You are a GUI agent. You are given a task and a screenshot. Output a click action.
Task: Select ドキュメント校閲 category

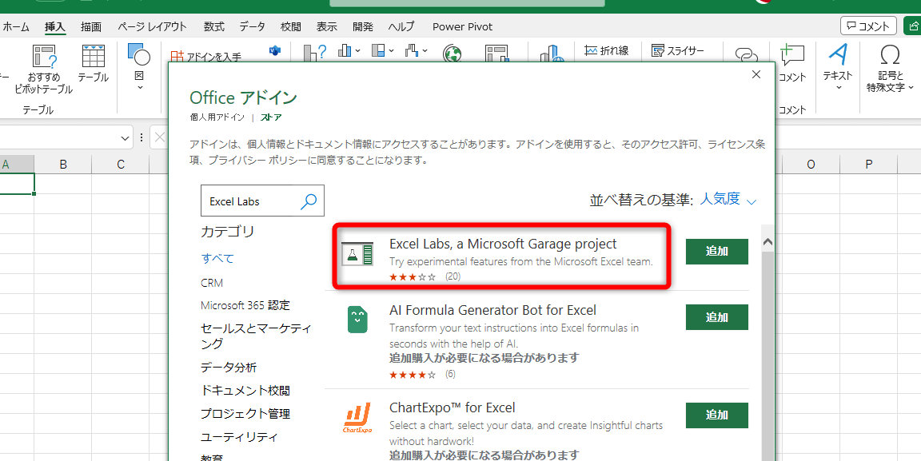[x=245, y=391]
